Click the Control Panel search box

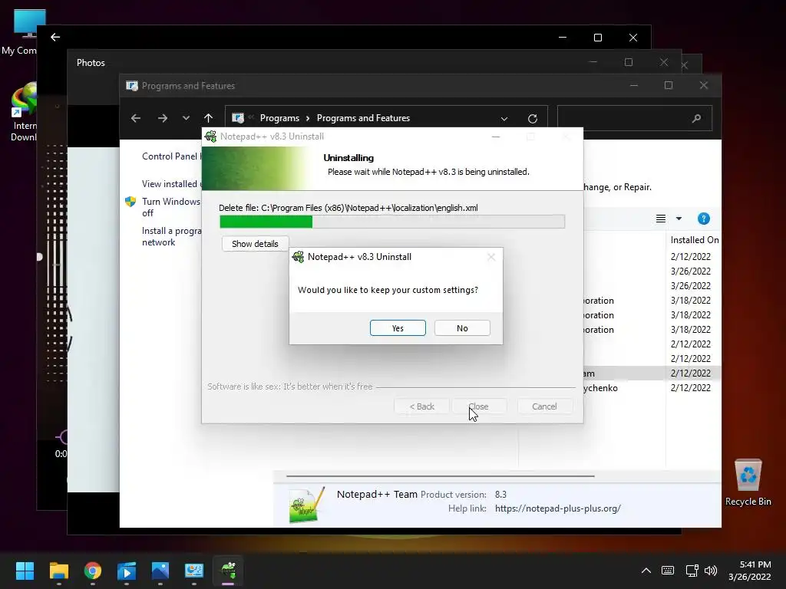pyautogui.click(x=635, y=118)
